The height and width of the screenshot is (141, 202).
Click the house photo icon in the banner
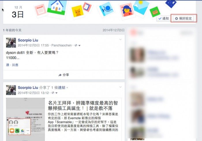(57, 8)
